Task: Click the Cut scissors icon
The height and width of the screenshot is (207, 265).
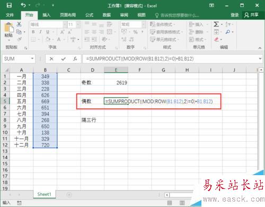Action: click(19, 24)
